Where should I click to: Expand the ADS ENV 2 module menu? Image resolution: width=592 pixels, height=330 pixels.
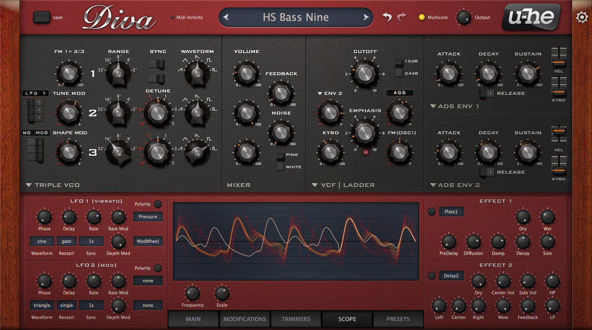pyautogui.click(x=433, y=185)
